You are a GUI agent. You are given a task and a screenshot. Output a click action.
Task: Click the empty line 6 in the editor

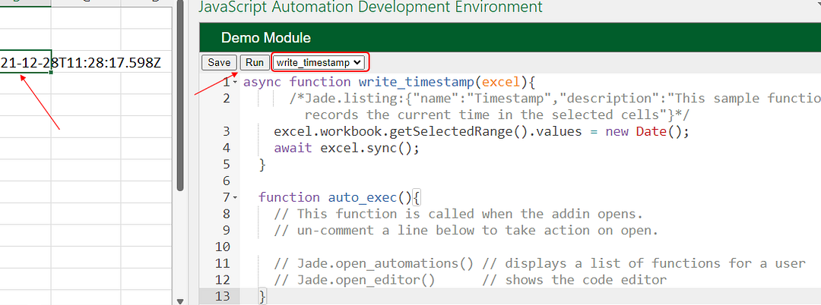[456, 181]
